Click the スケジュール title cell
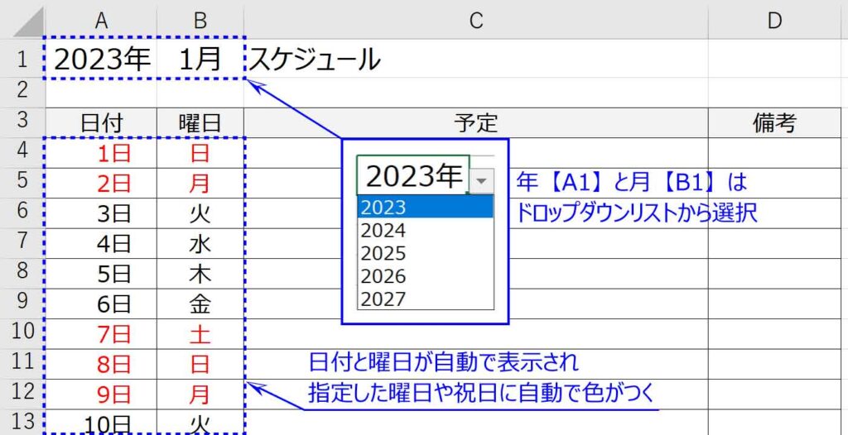 tap(315, 60)
